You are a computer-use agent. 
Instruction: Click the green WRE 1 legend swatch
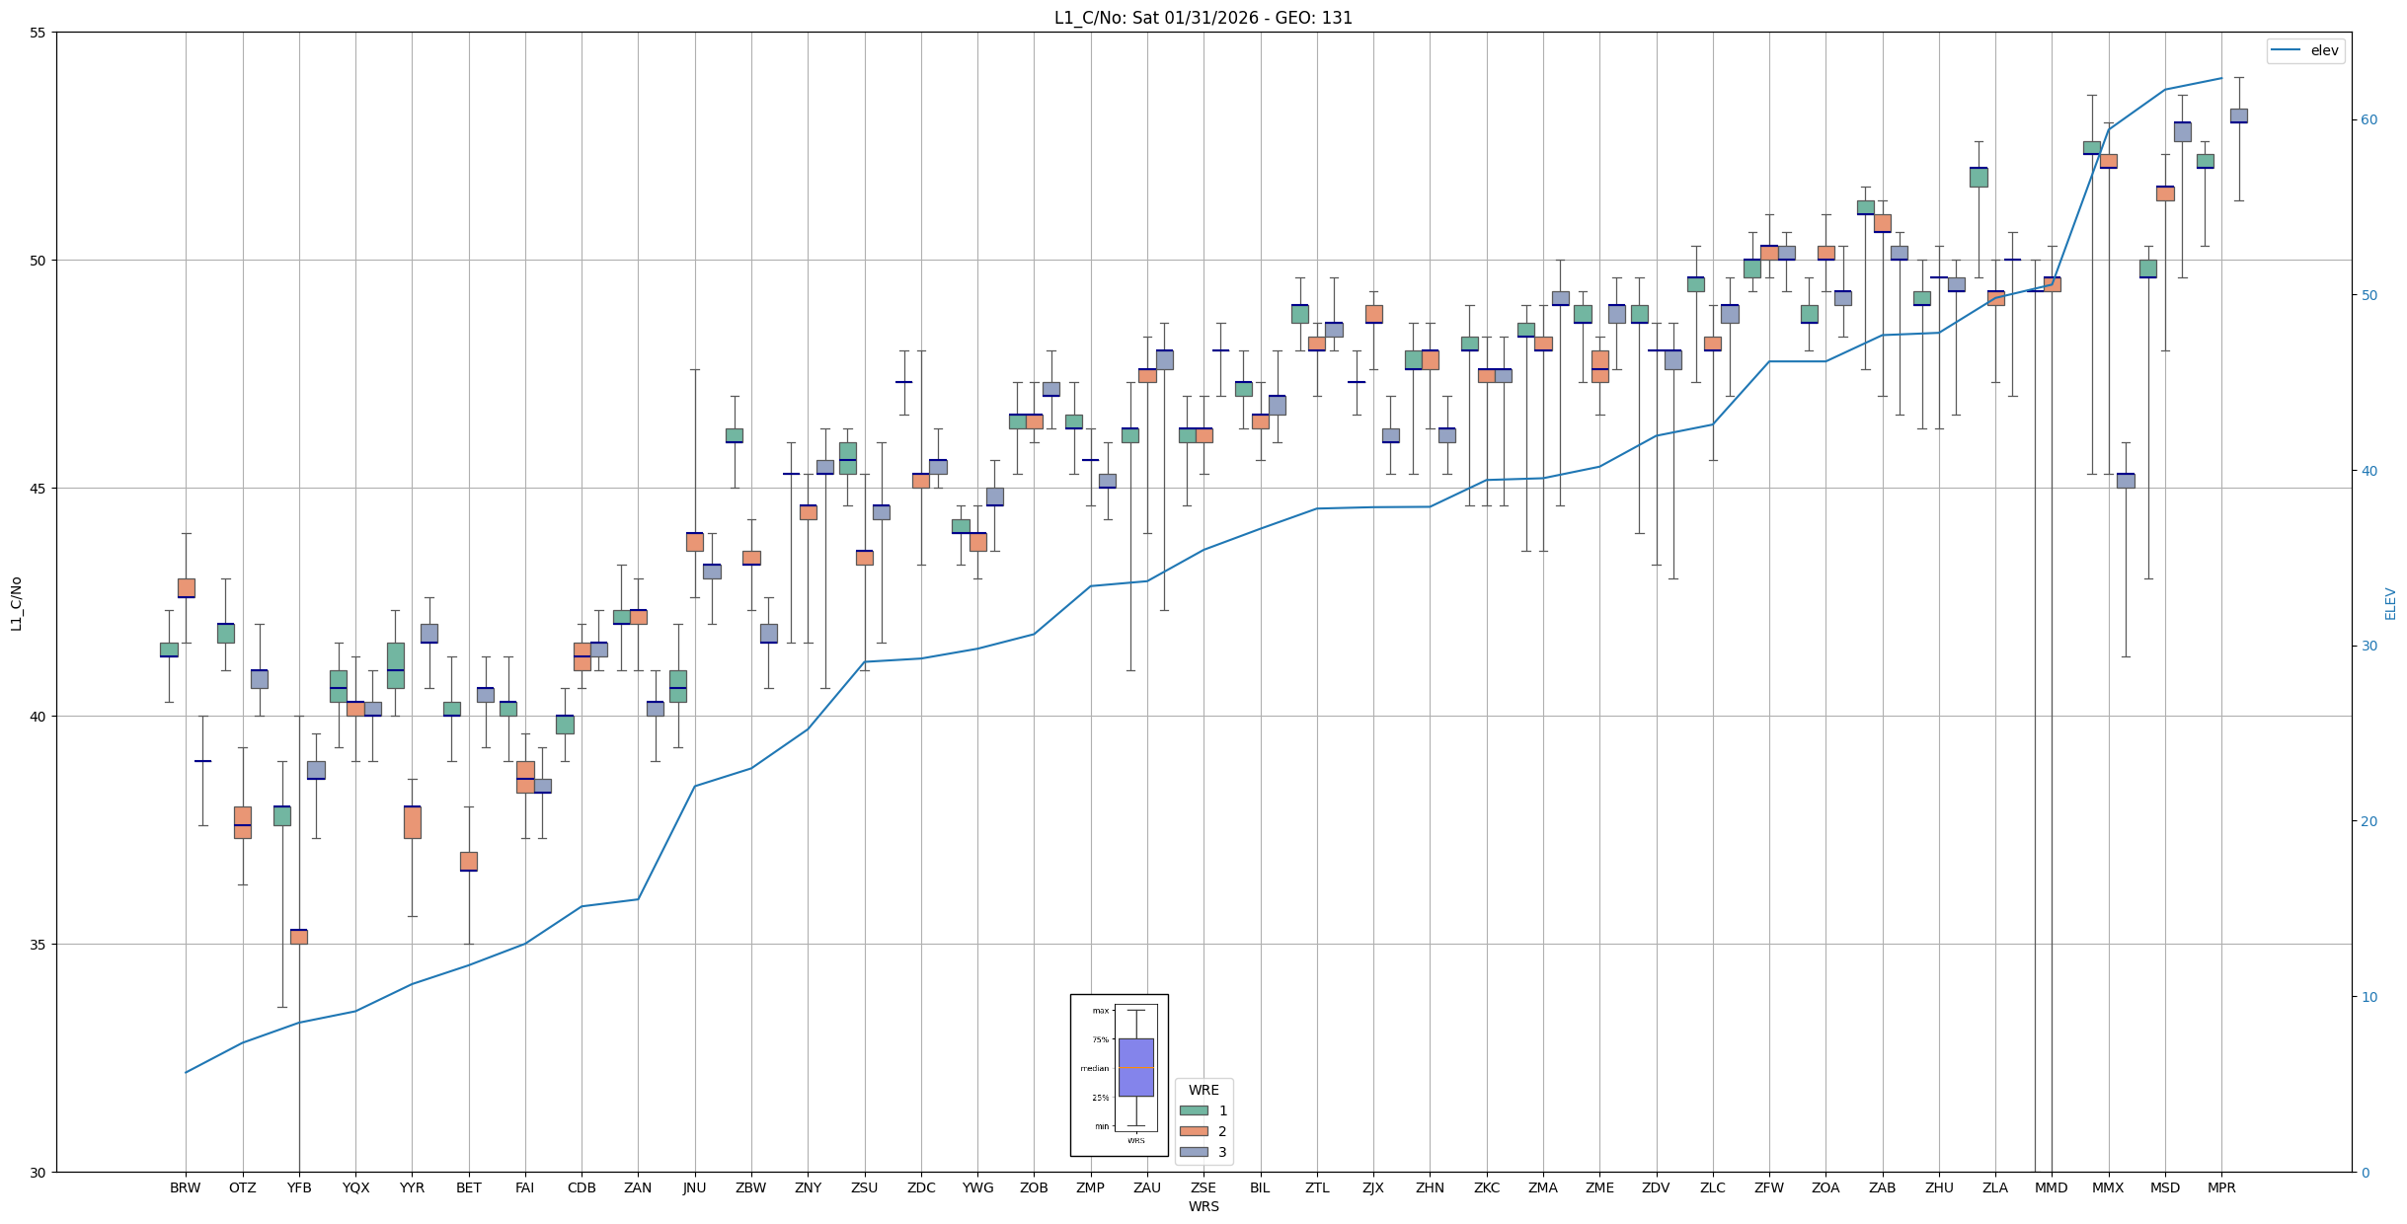[1194, 1110]
